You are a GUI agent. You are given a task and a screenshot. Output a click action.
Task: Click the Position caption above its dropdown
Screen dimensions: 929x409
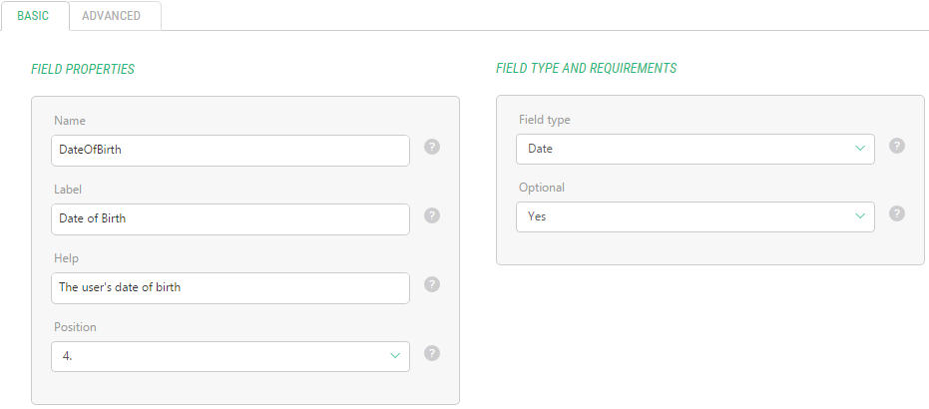[x=75, y=327]
